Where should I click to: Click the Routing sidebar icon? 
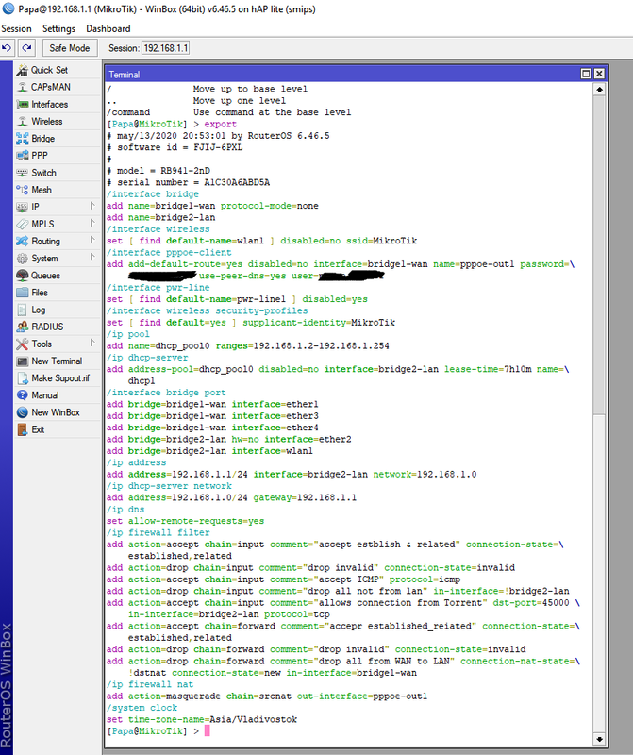22,242
